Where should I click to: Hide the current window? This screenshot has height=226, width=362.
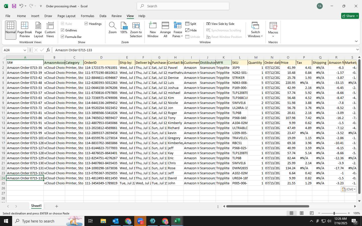click(x=191, y=30)
